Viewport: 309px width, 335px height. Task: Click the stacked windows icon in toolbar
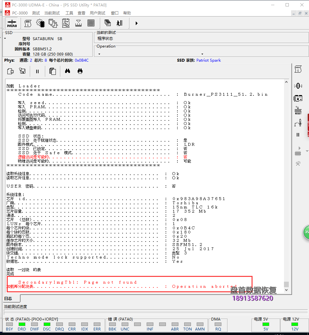point(107,23)
